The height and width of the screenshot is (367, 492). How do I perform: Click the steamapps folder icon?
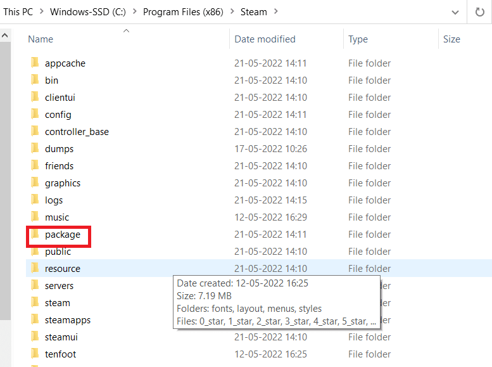click(35, 319)
